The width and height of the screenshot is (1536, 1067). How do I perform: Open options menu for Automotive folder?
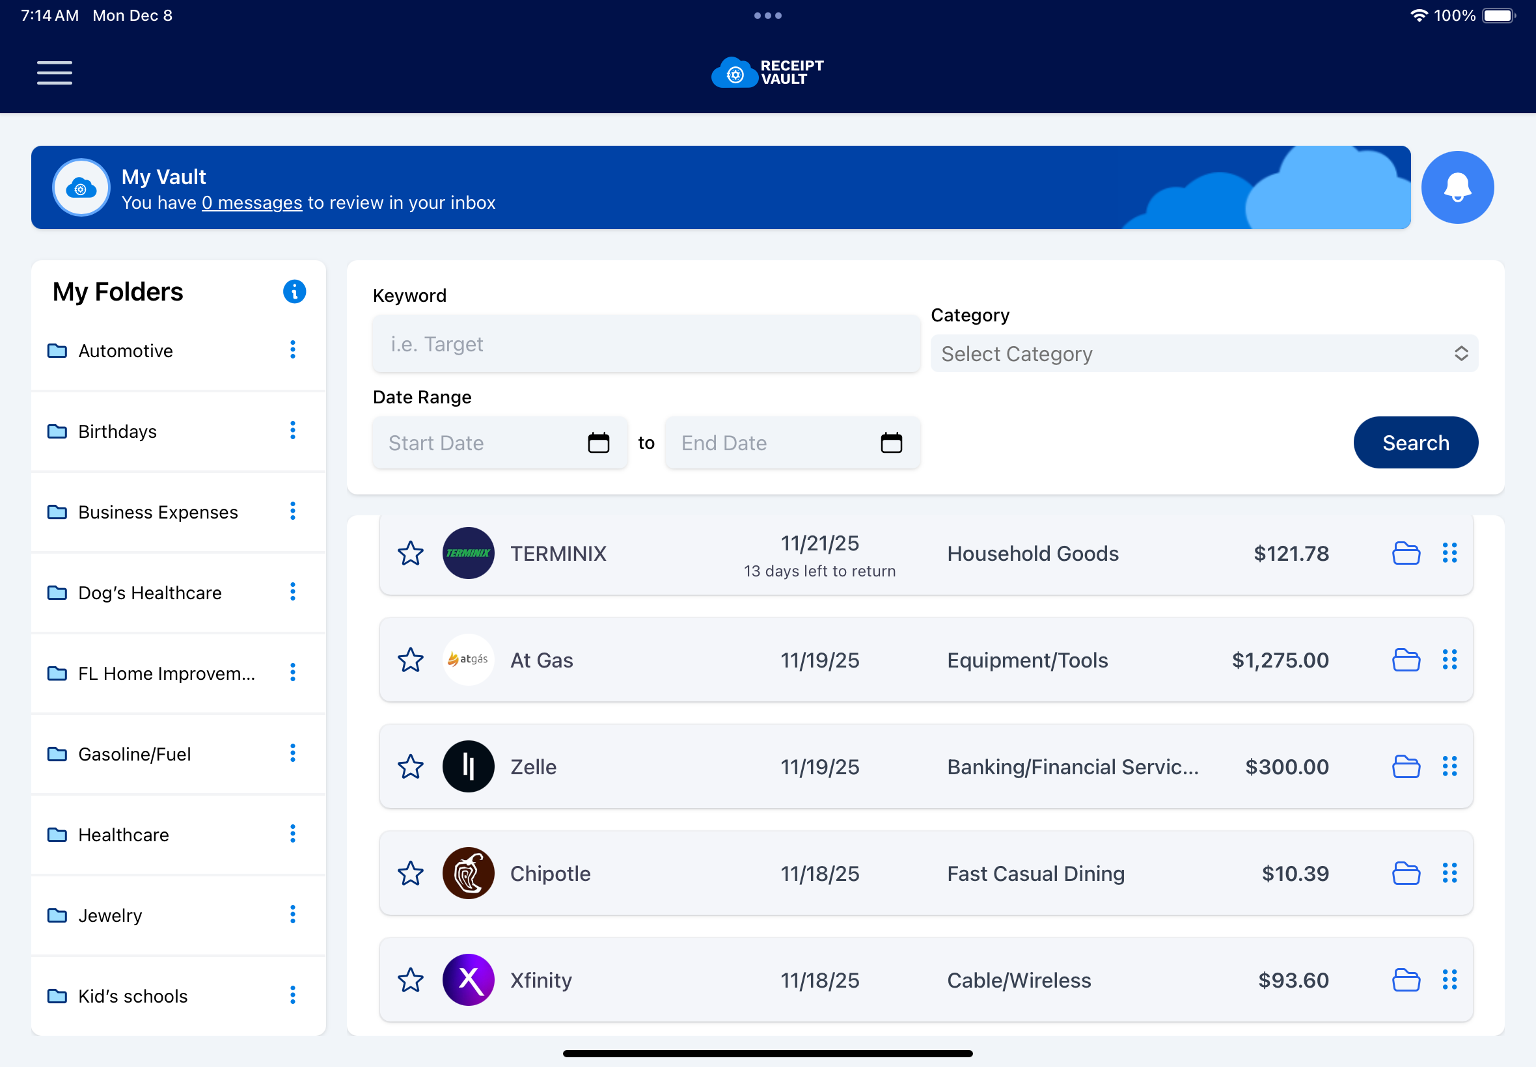coord(293,349)
